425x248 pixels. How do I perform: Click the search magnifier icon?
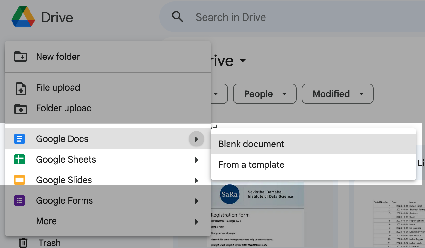(x=178, y=16)
